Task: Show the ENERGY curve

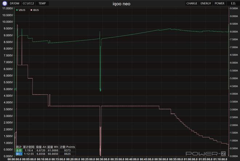Action: (205, 3)
